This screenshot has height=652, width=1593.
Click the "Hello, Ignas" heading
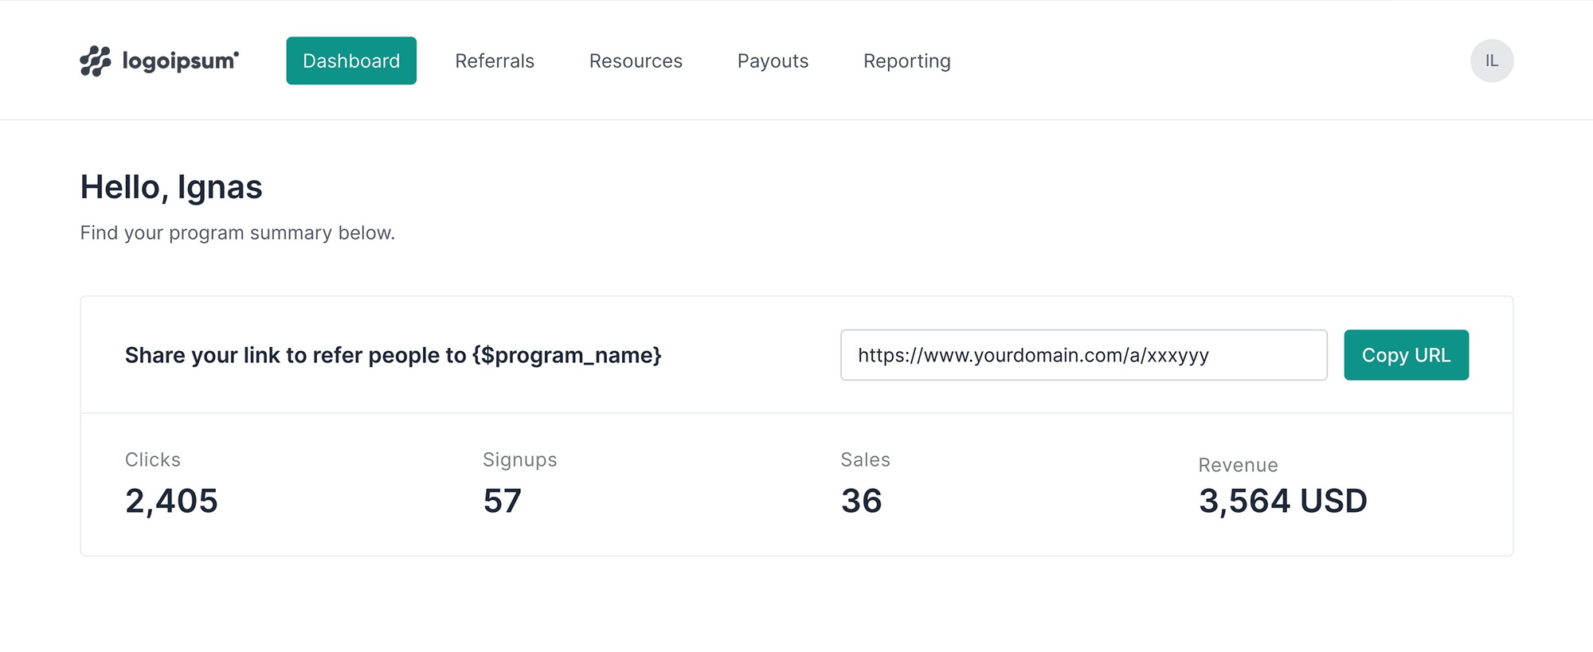pos(171,188)
